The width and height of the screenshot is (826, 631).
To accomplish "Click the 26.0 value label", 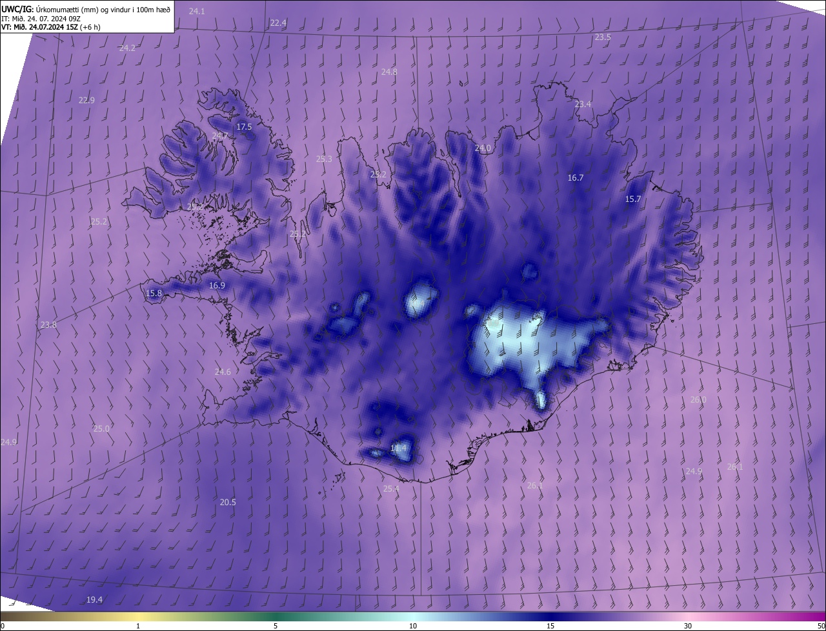I will (698, 399).
